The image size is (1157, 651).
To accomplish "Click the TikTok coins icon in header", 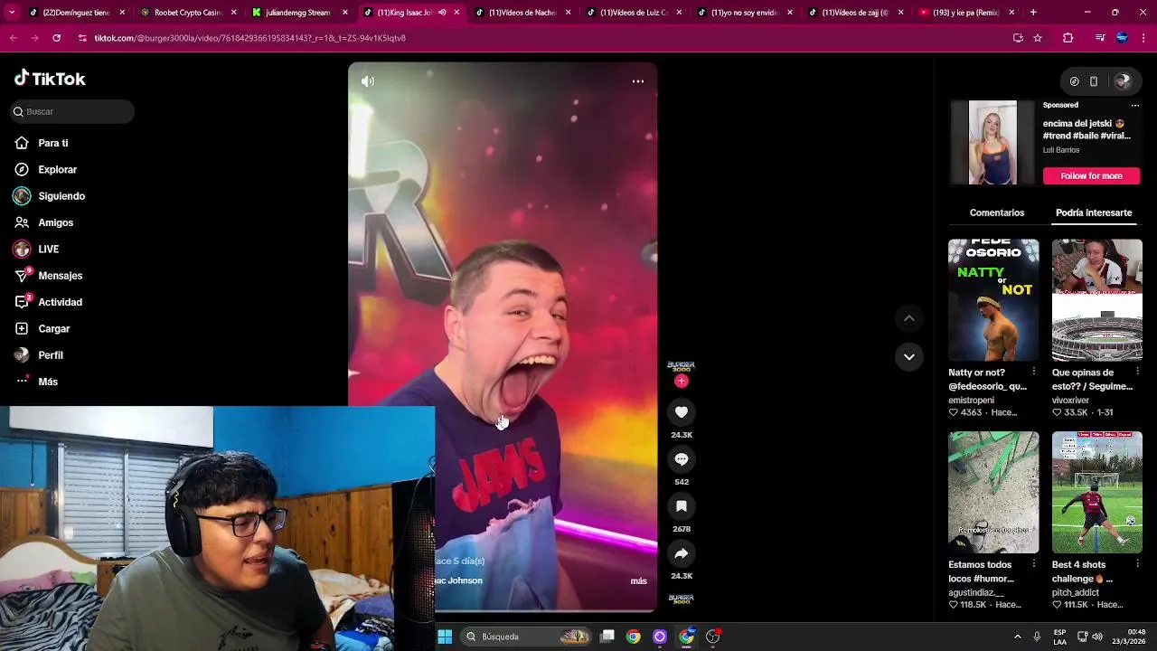I will [x=1074, y=81].
